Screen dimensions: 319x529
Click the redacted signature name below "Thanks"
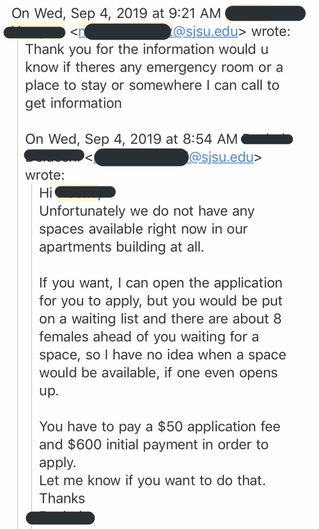(60, 518)
